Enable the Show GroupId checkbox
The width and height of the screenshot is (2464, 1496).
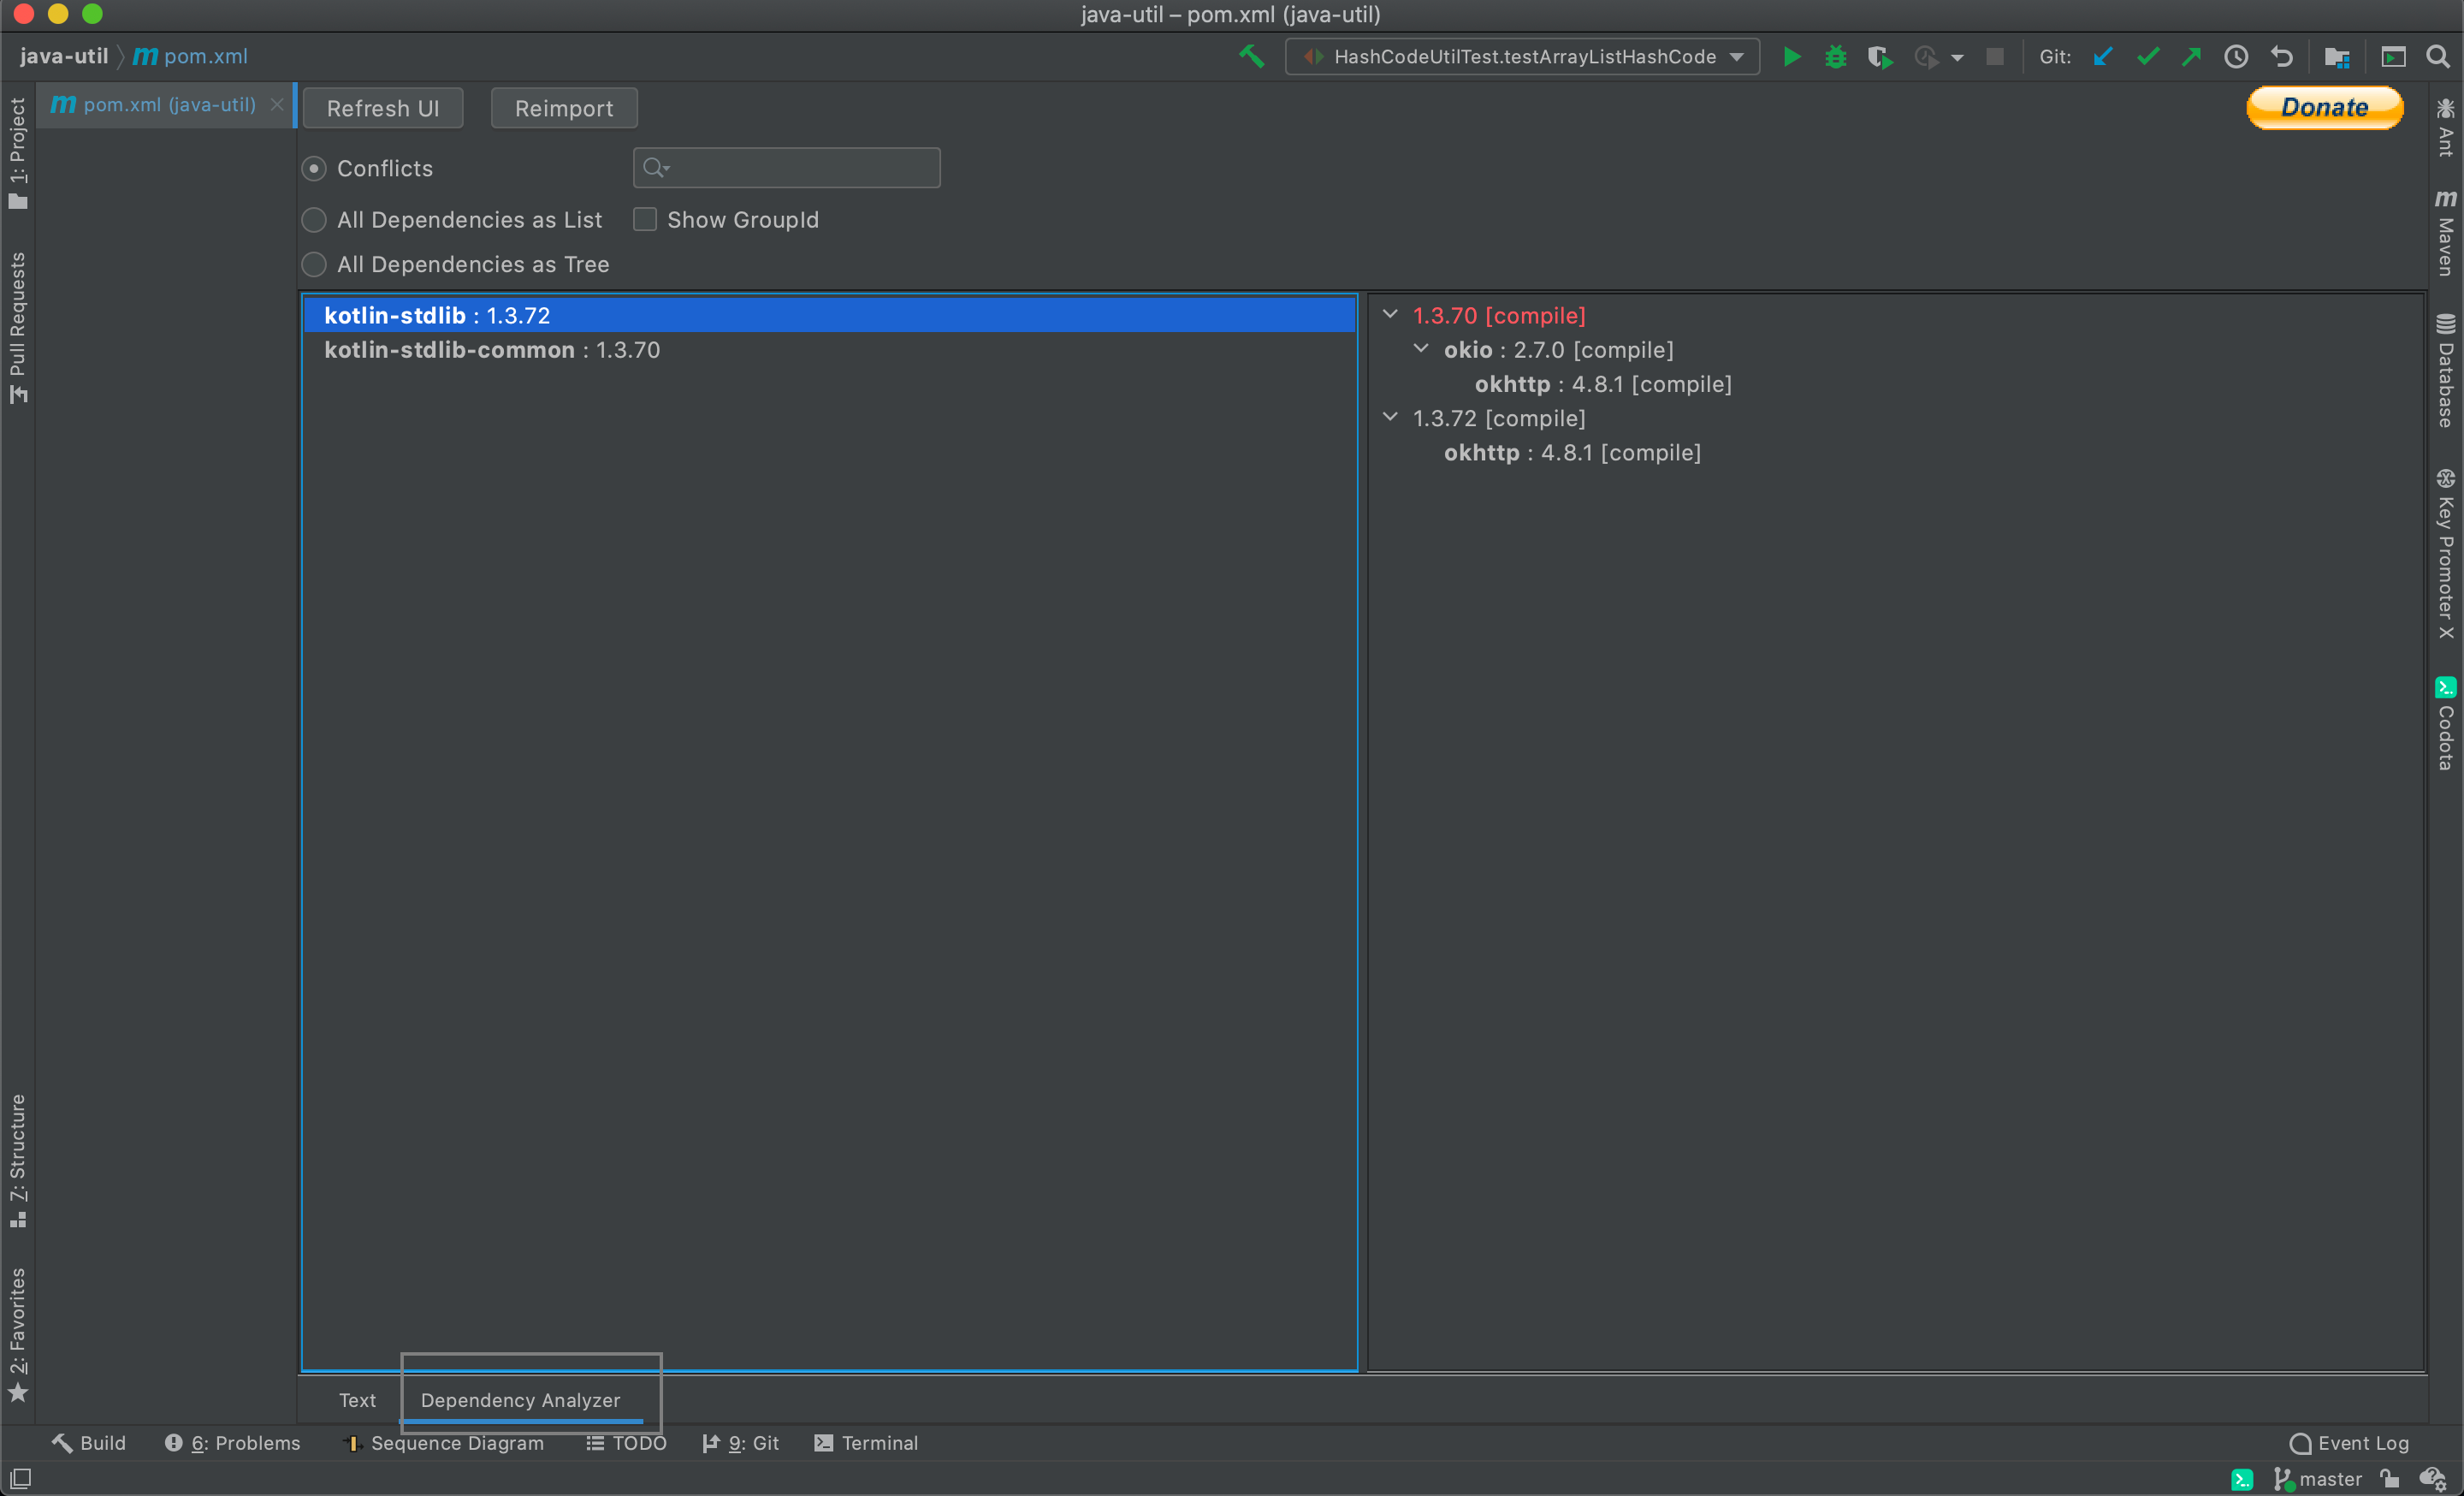point(645,219)
